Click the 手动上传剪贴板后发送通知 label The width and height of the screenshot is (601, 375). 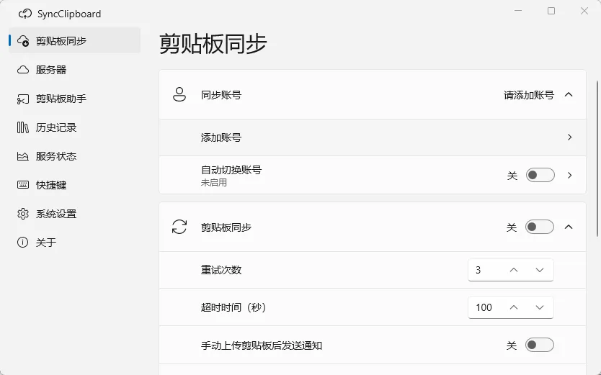pyautogui.click(x=262, y=345)
